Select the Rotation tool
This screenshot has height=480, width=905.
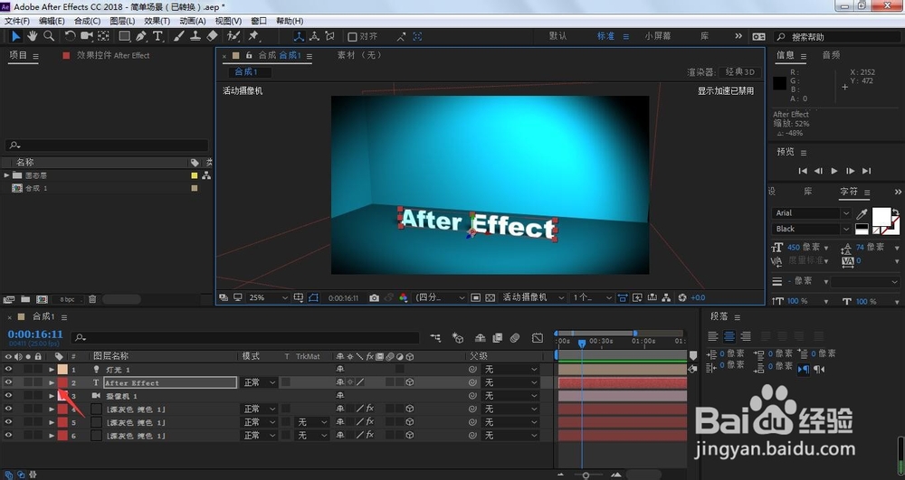tap(70, 36)
